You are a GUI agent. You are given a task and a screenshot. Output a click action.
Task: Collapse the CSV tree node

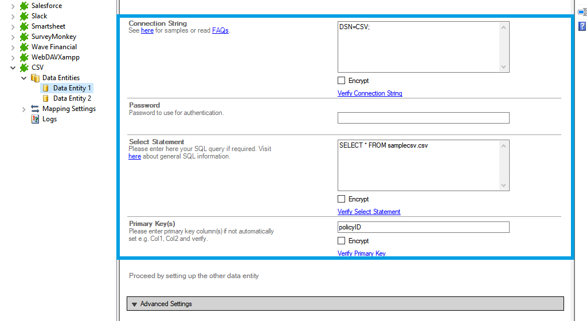[x=13, y=68]
